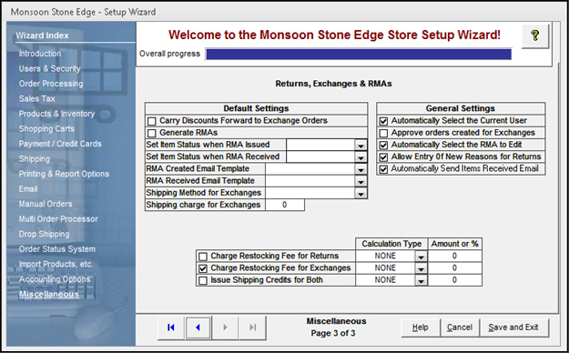Open Drop Shipping section

point(44,234)
